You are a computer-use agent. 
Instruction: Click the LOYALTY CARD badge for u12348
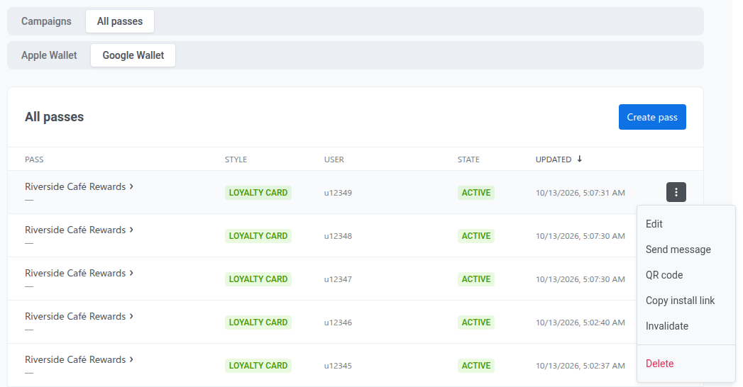(x=258, y=235)
